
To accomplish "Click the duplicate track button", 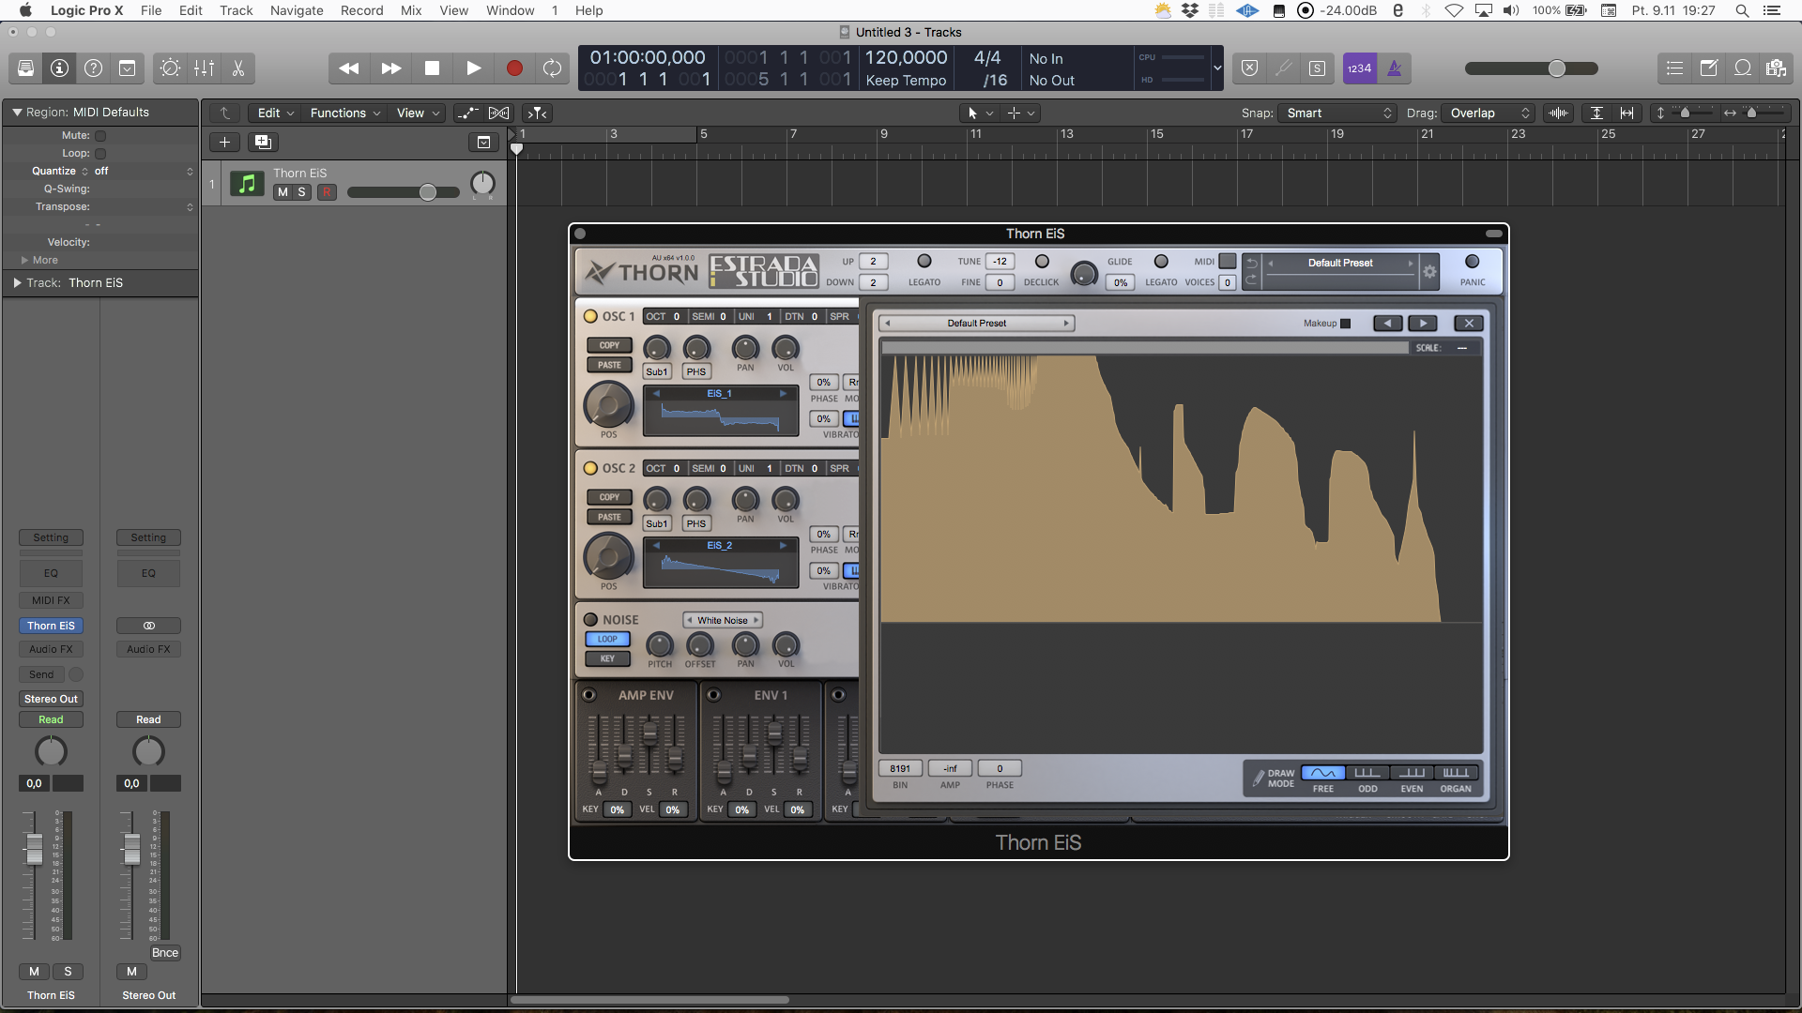I will point(263,143).
